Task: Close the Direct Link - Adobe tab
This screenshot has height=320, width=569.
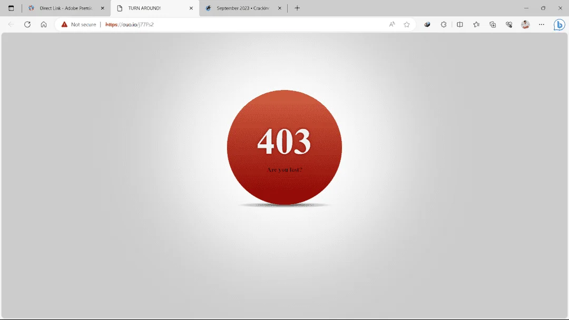Action: pos(102,8)
